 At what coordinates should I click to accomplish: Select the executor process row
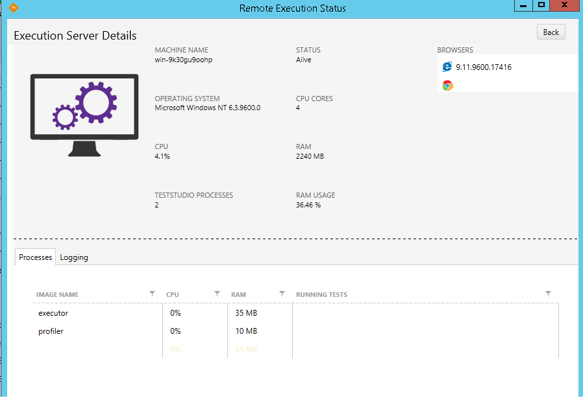[x=53, y=313]
